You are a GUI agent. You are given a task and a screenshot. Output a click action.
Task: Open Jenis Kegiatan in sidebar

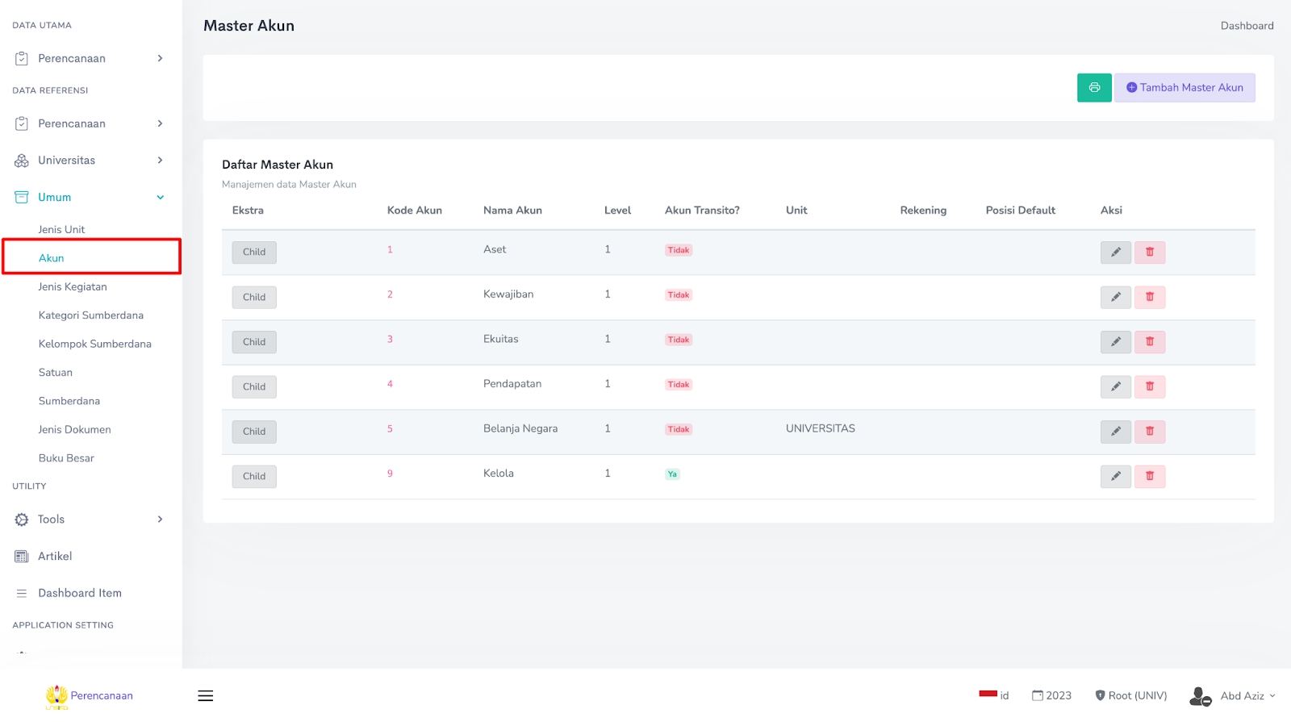(73, 287)
